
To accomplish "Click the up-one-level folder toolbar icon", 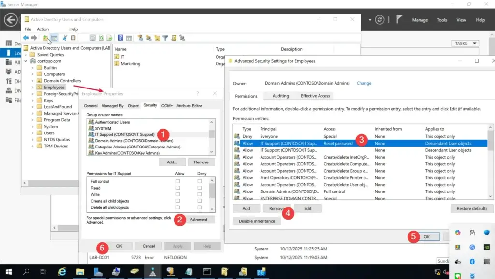I will (45, 38).
